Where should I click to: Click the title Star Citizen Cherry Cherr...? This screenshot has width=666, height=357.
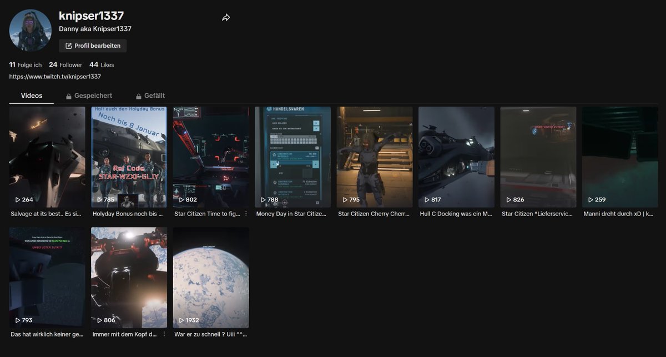(x=374, y=214)
